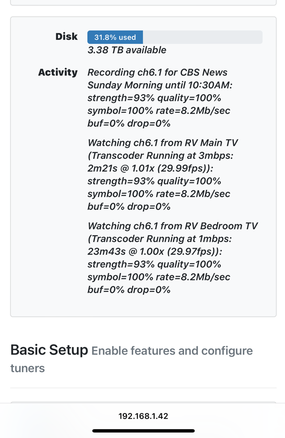Tap the 192.168.1.42 address bar
Image resolution: width=285 pixels, height=438 pixels.
143,416
